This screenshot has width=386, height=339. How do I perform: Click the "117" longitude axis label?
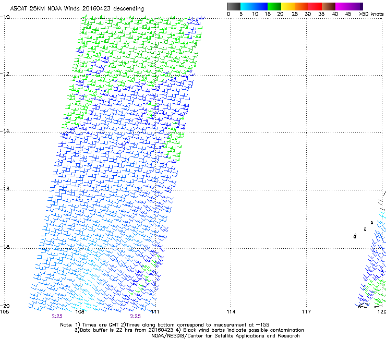(x=306, y=312)
